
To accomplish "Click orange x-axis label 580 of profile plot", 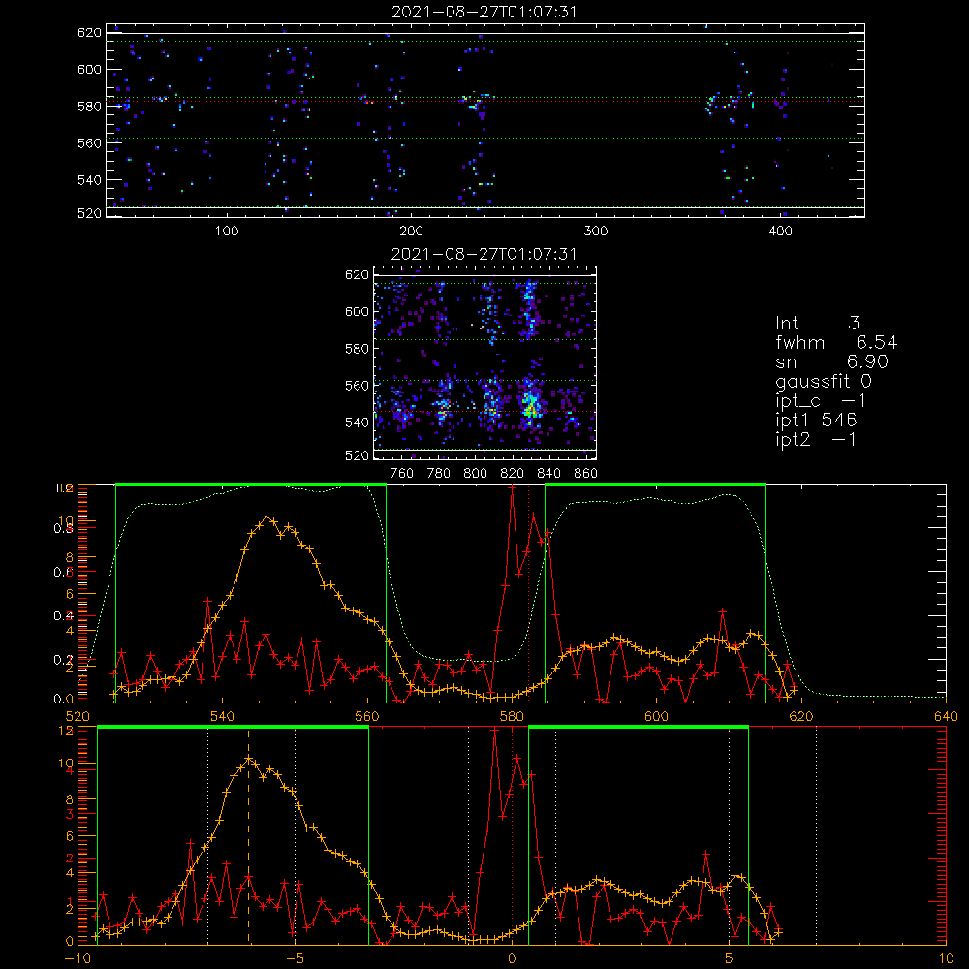I will click(x=512, y=717).
